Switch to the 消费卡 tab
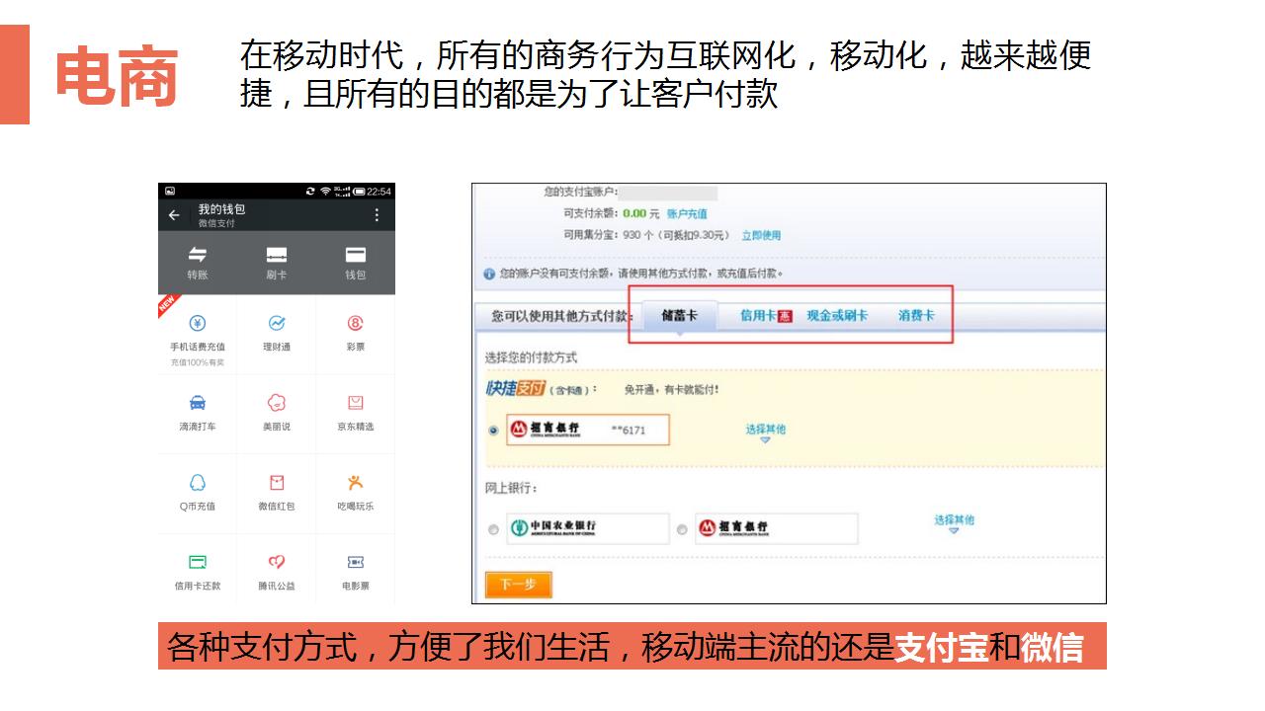This screenshot has height=711, width=1265. click(x=916, y=315)
